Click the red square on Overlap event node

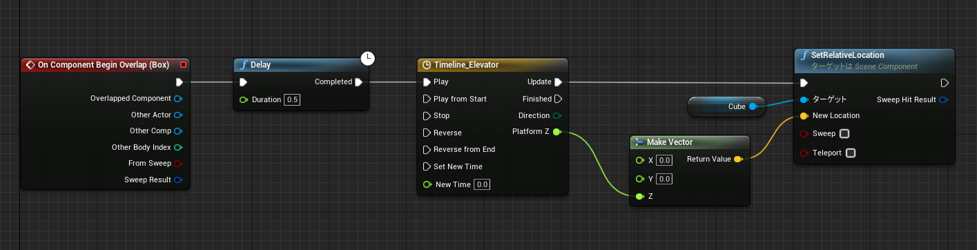click(183, 65)
